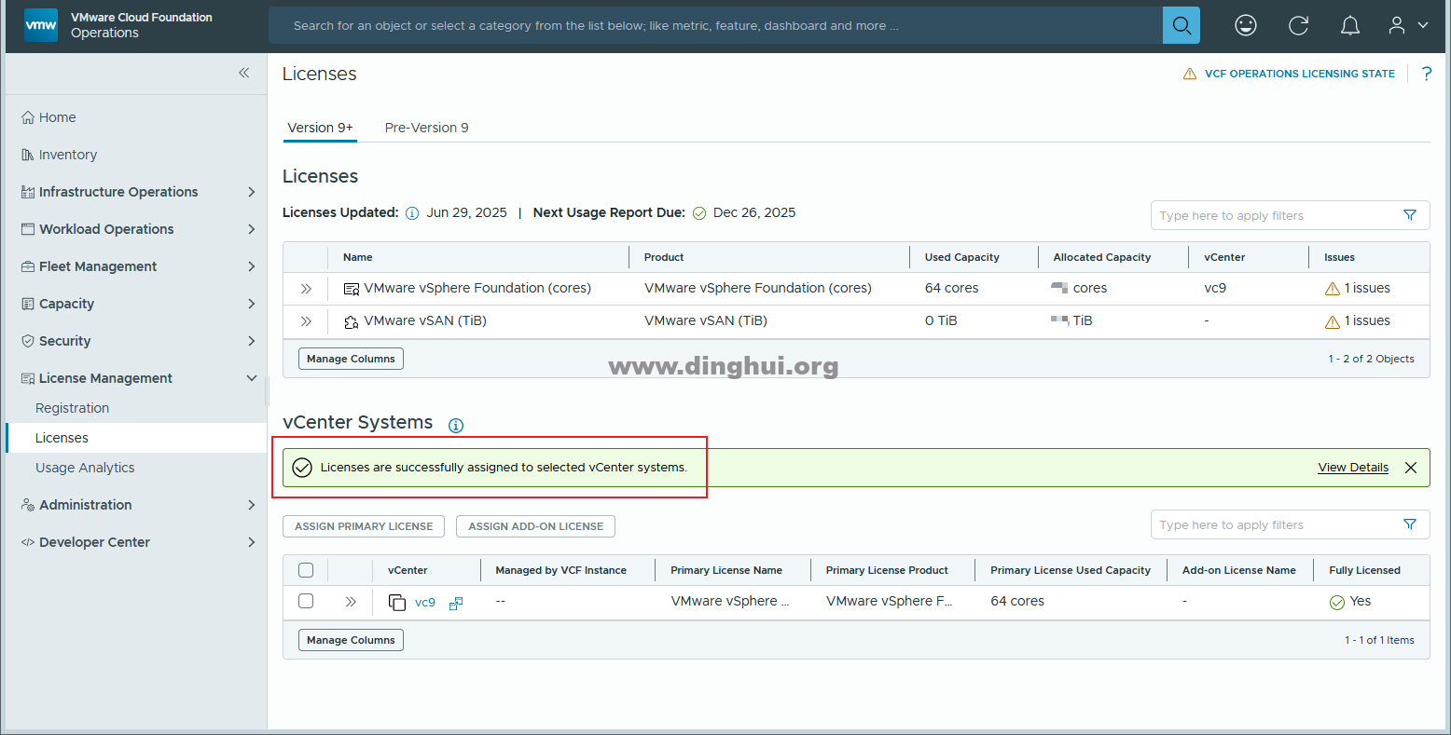Click the refresh icon in header
1451x735 pixels.
1298,25
